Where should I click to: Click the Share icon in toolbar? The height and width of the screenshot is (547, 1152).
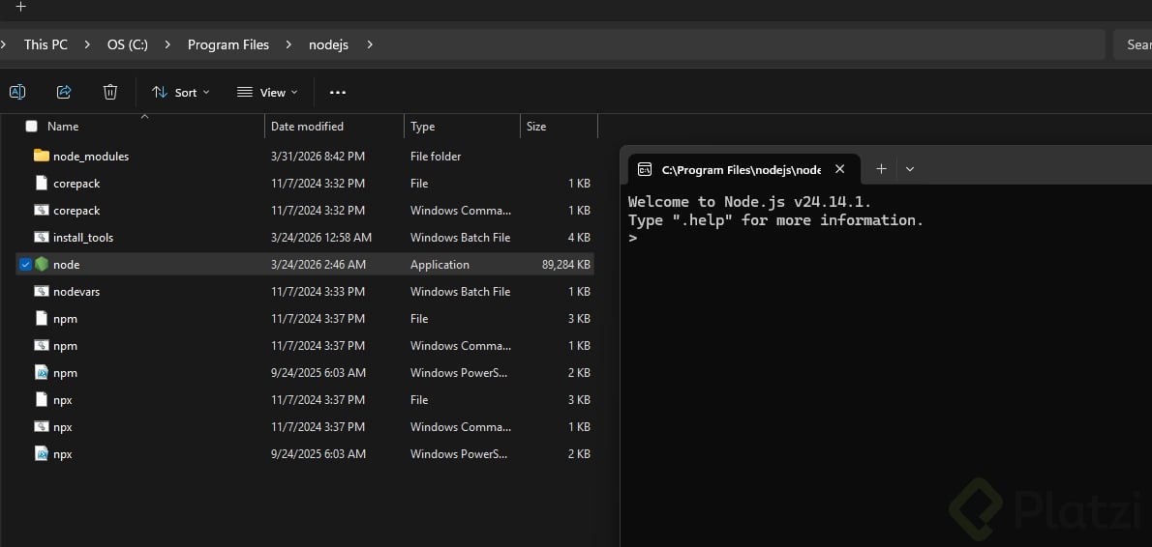click(64, 92)
